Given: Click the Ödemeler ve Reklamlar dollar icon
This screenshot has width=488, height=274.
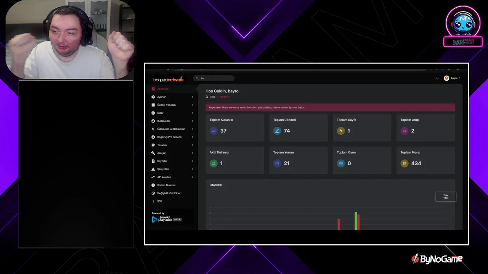Looking at the screenshot, I should pos(153,129).
